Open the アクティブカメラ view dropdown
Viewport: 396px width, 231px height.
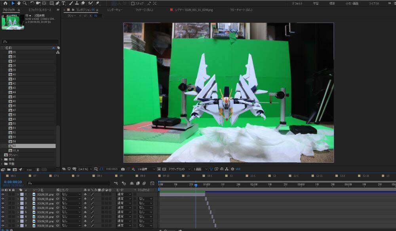tap(179, 169)
